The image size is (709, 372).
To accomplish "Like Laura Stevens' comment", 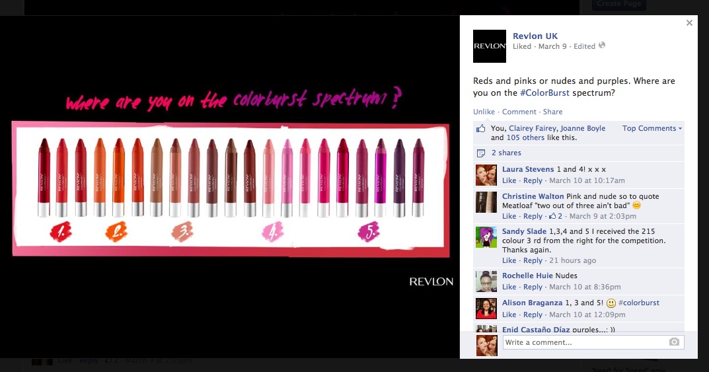I will pyautogui.click(x=509, y=180).
